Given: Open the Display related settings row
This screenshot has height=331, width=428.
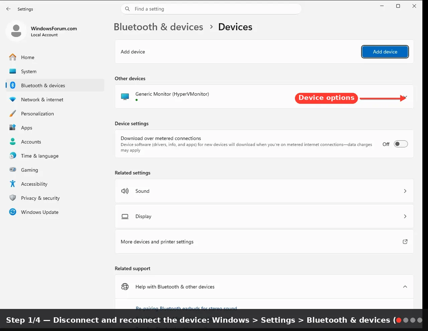Looking at the screenshot, I should pyautogui.click(x=264, y=216).
